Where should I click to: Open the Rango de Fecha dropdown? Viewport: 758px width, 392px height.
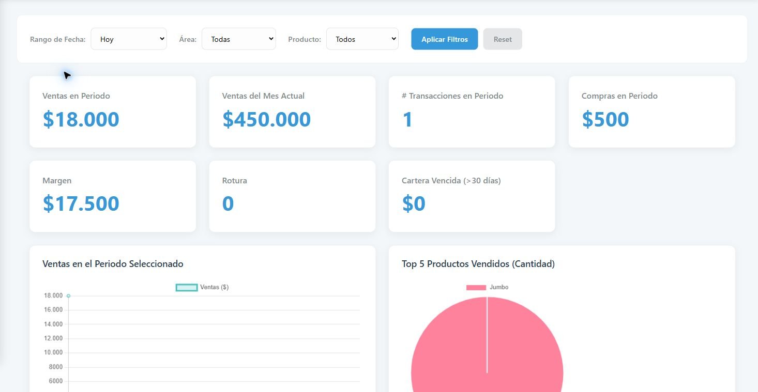point(129,39)
